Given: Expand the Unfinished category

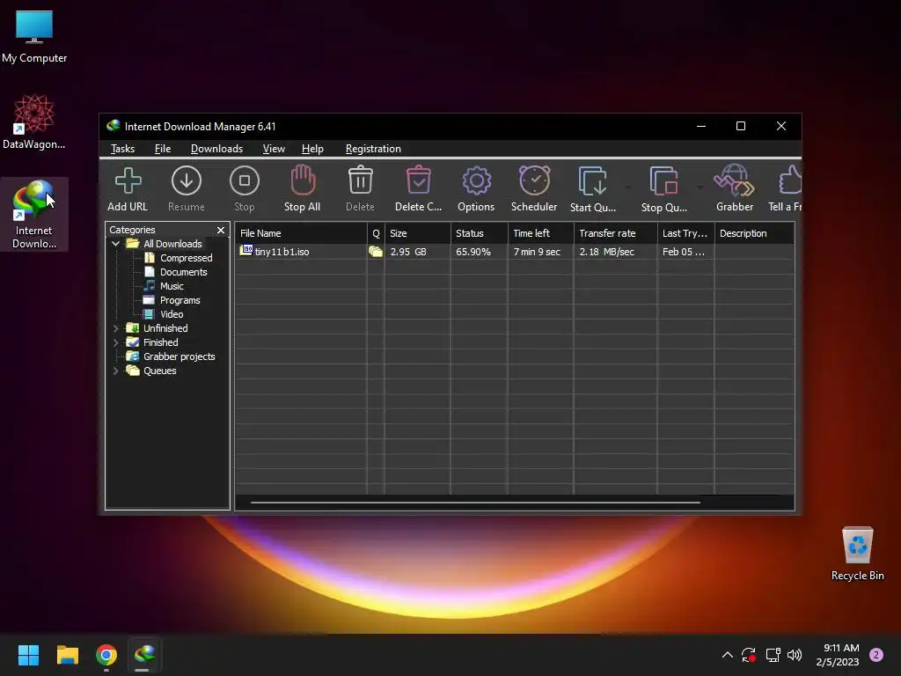Looking at the screenshot, I should [x=115, y=328].
